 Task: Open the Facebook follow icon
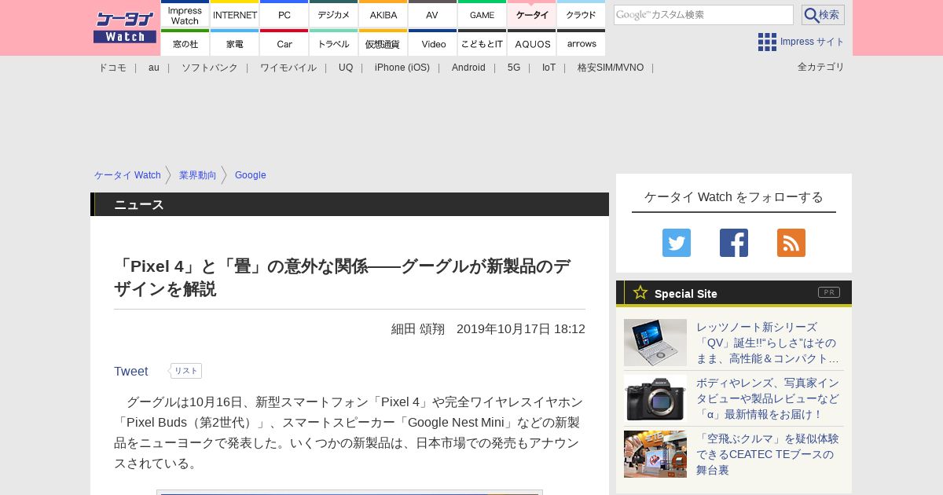tap(734, 243)
